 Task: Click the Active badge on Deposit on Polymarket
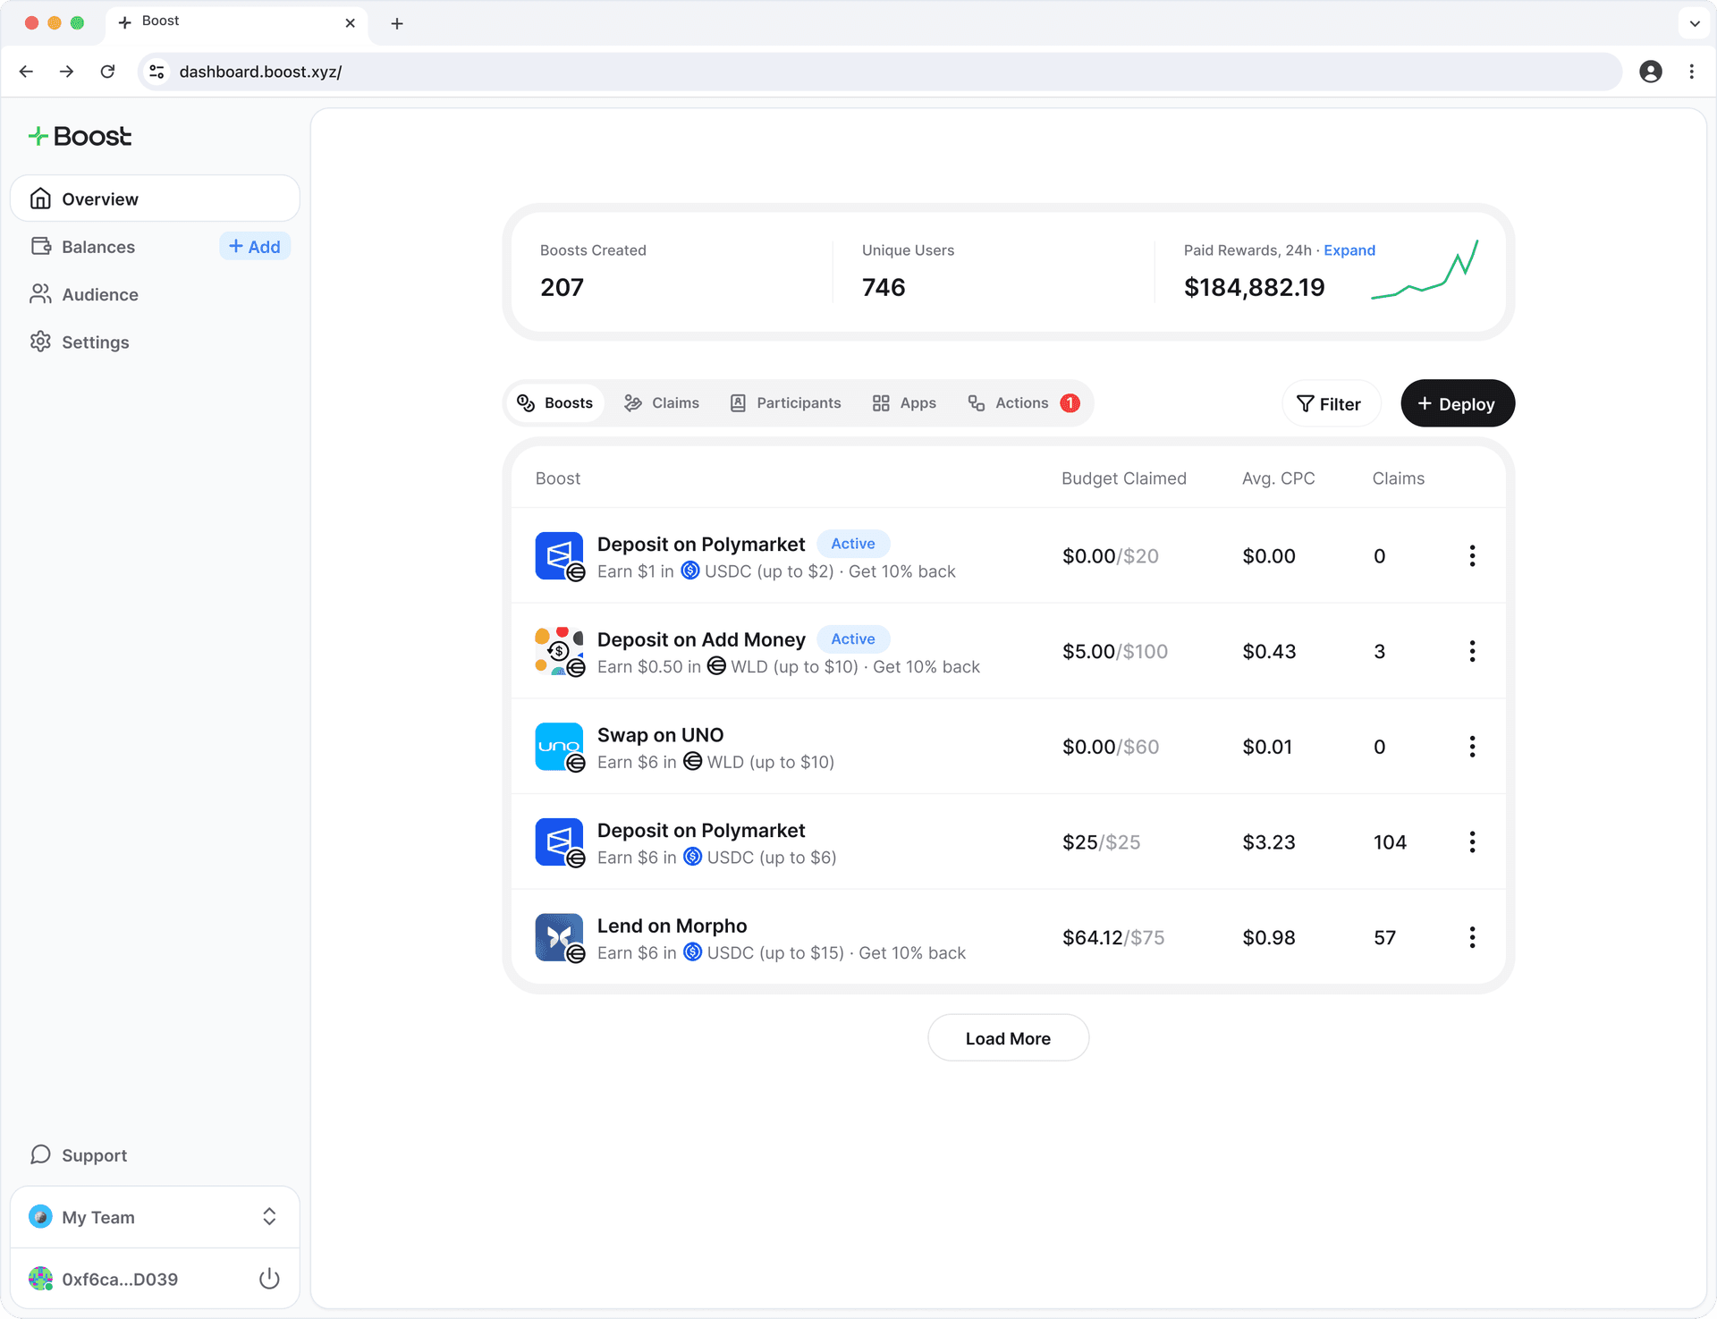(x=852, y=543)
